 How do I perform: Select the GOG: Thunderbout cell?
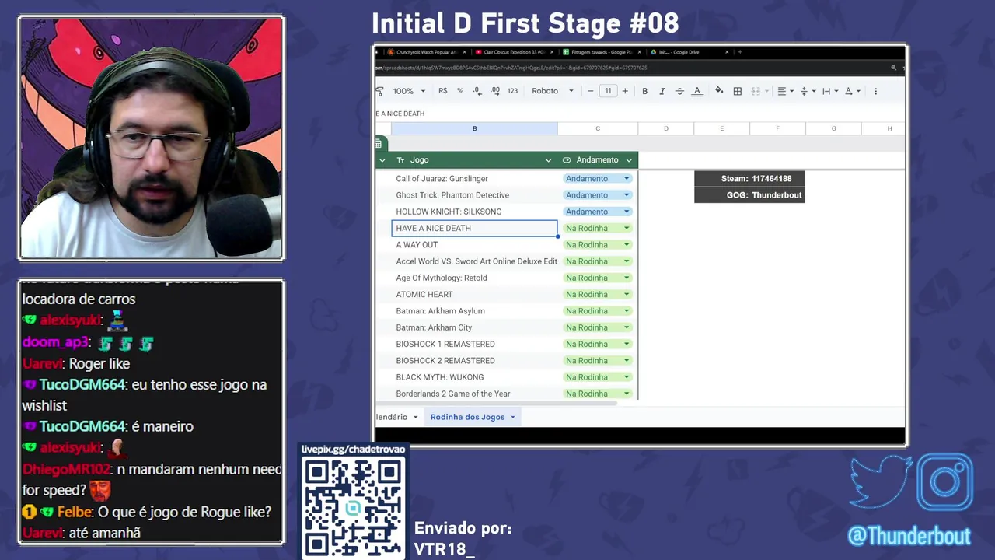749,195
